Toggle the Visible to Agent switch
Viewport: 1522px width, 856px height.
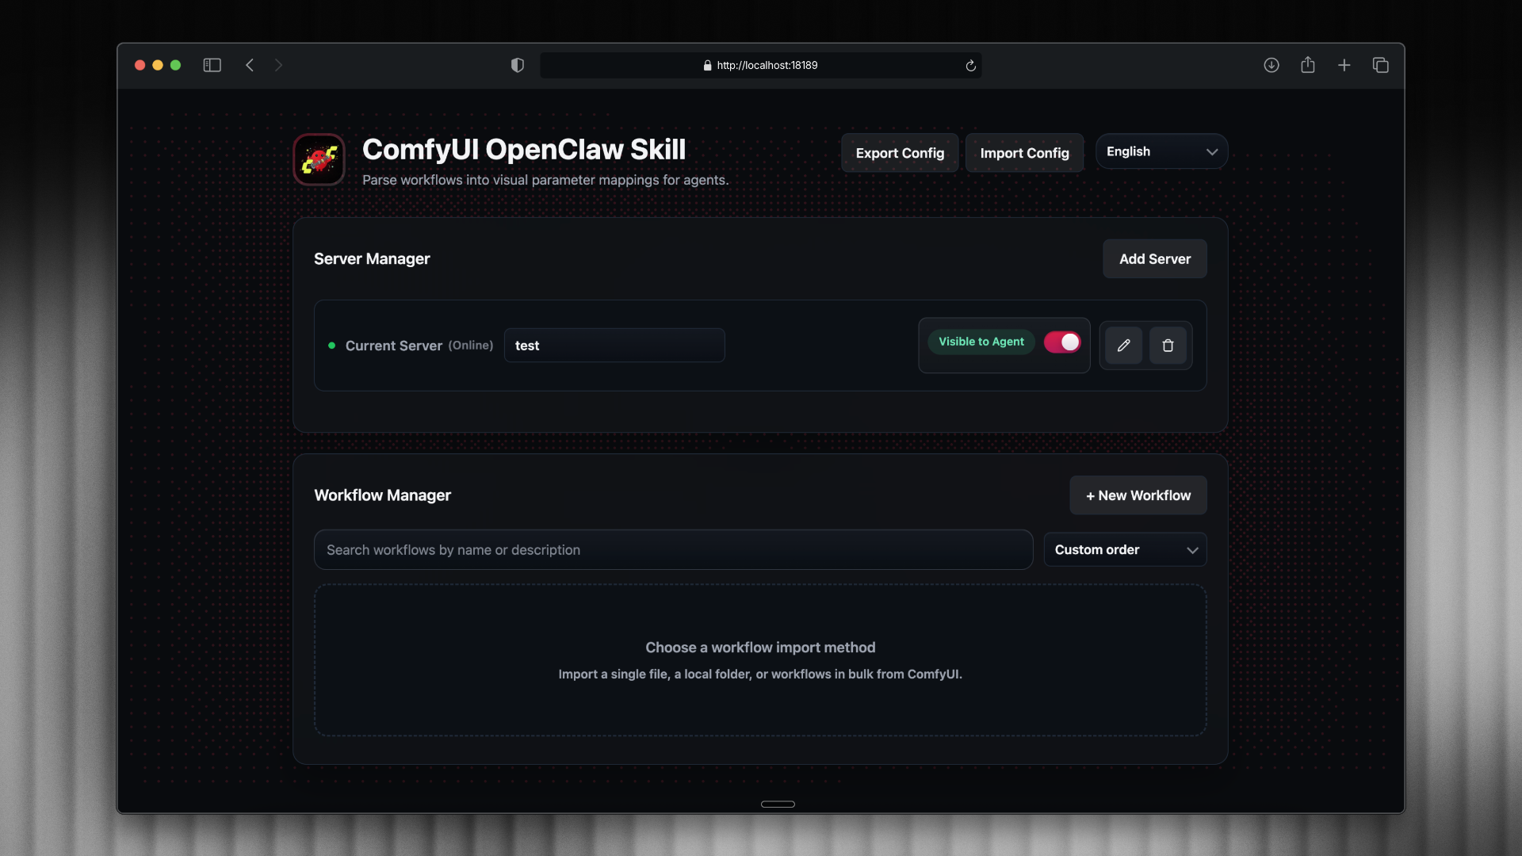coord(1062,342)
